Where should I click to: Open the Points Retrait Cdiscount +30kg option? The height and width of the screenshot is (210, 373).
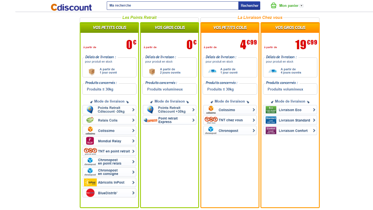(170, 110)
